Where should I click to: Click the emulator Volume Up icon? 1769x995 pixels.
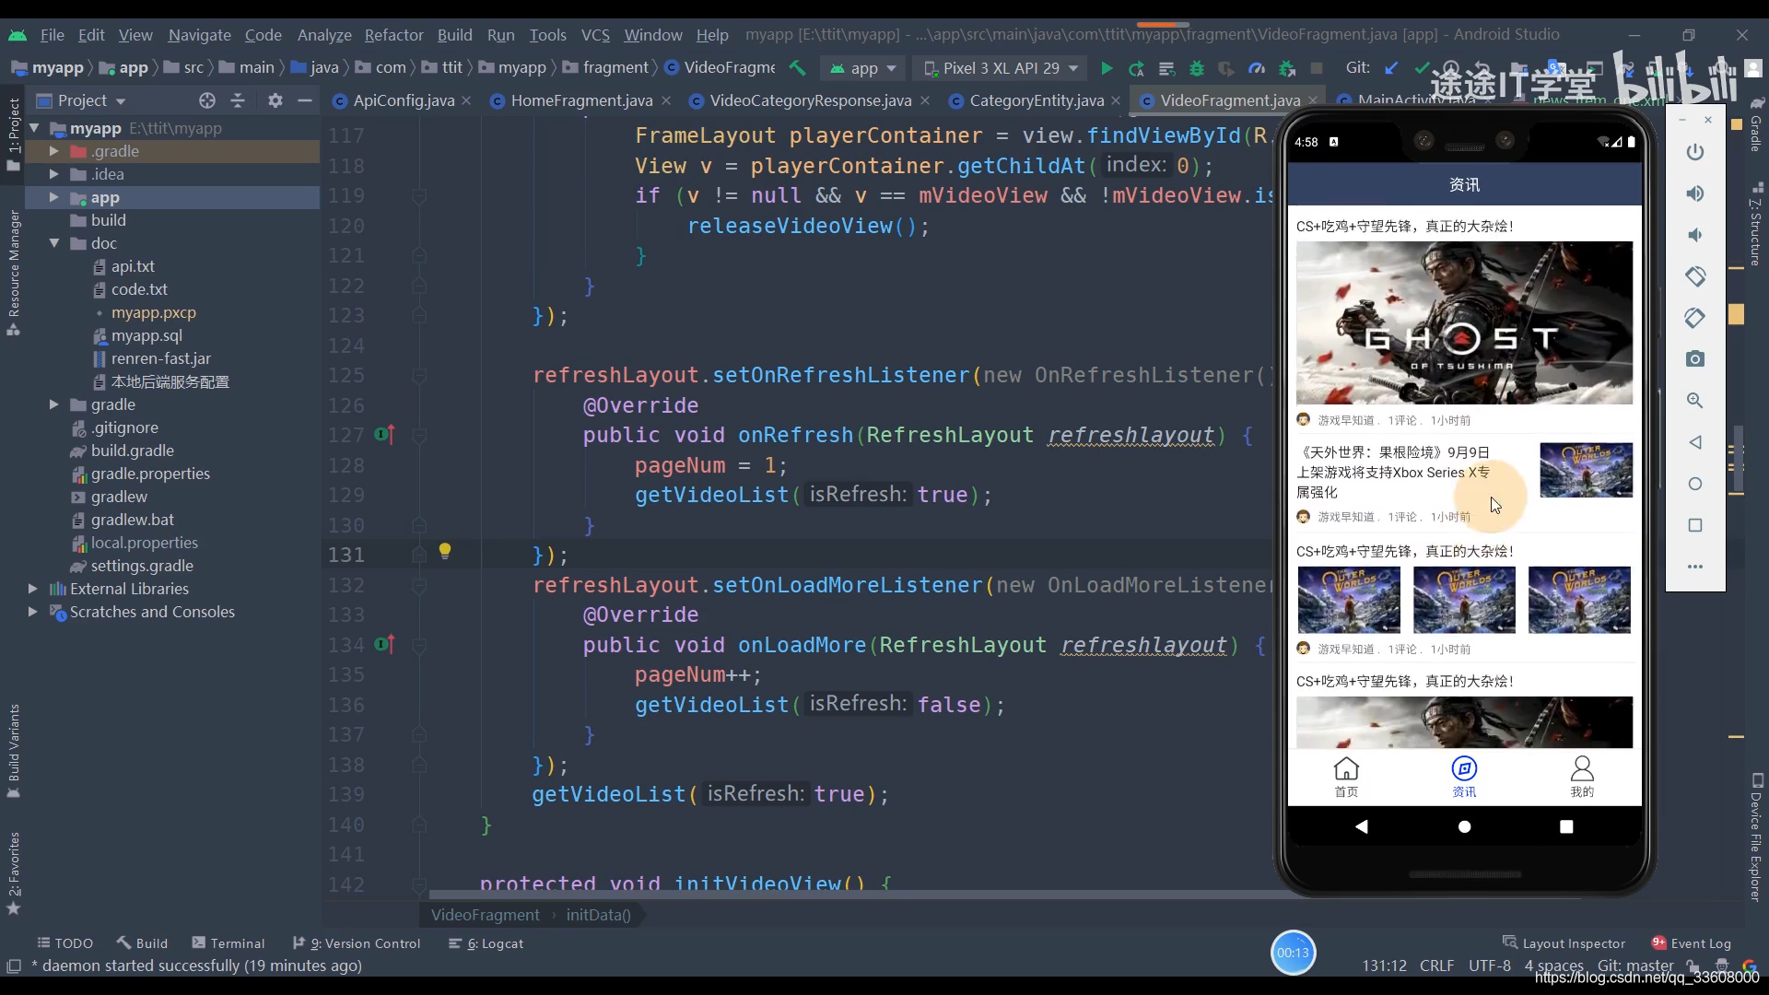(1695, 193)
